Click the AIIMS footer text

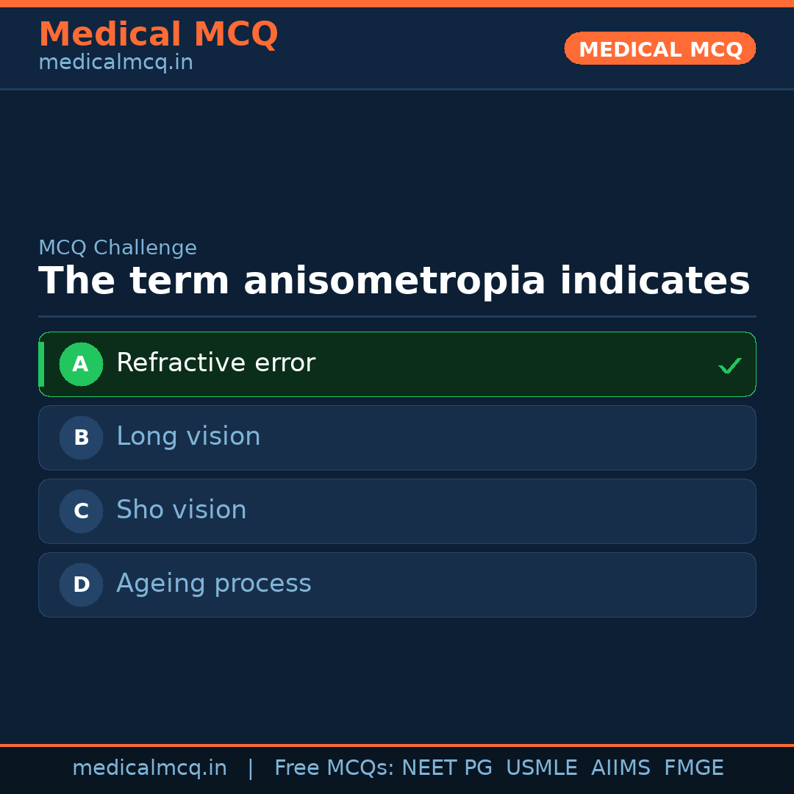point(620,768)
